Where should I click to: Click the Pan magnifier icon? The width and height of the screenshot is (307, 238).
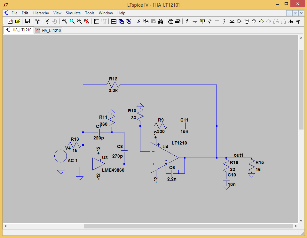pos(72,21)
